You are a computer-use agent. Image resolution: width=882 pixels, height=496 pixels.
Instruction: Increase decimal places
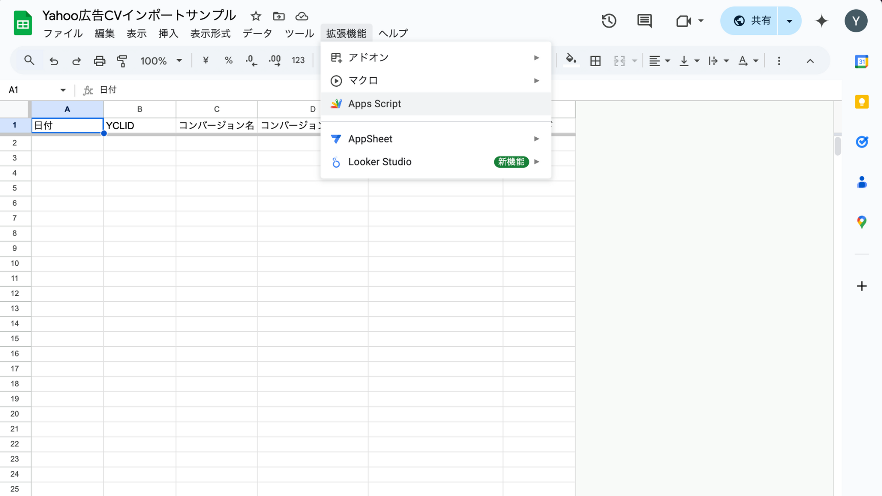coord(275,60)
